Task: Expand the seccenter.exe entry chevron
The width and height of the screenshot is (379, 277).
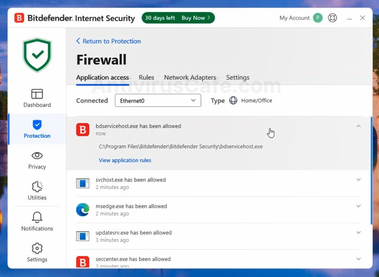Action: coord(359,259)
